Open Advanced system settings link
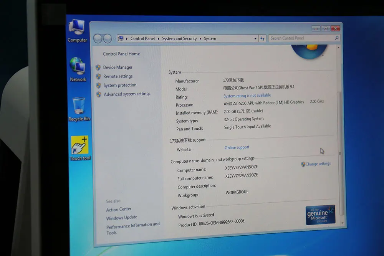Viewport: 384px width, 256px height. coord(127,94)
